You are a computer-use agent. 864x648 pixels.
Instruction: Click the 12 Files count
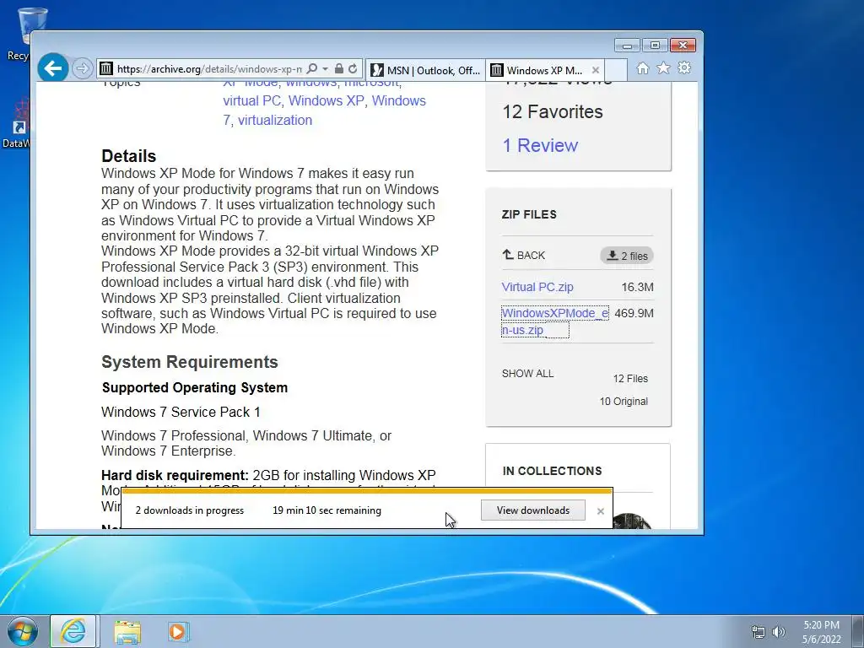[x=630, y=379]
